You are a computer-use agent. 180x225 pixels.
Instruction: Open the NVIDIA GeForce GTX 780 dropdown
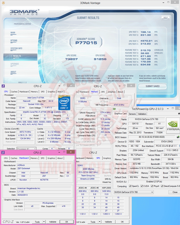coord(134,192)
